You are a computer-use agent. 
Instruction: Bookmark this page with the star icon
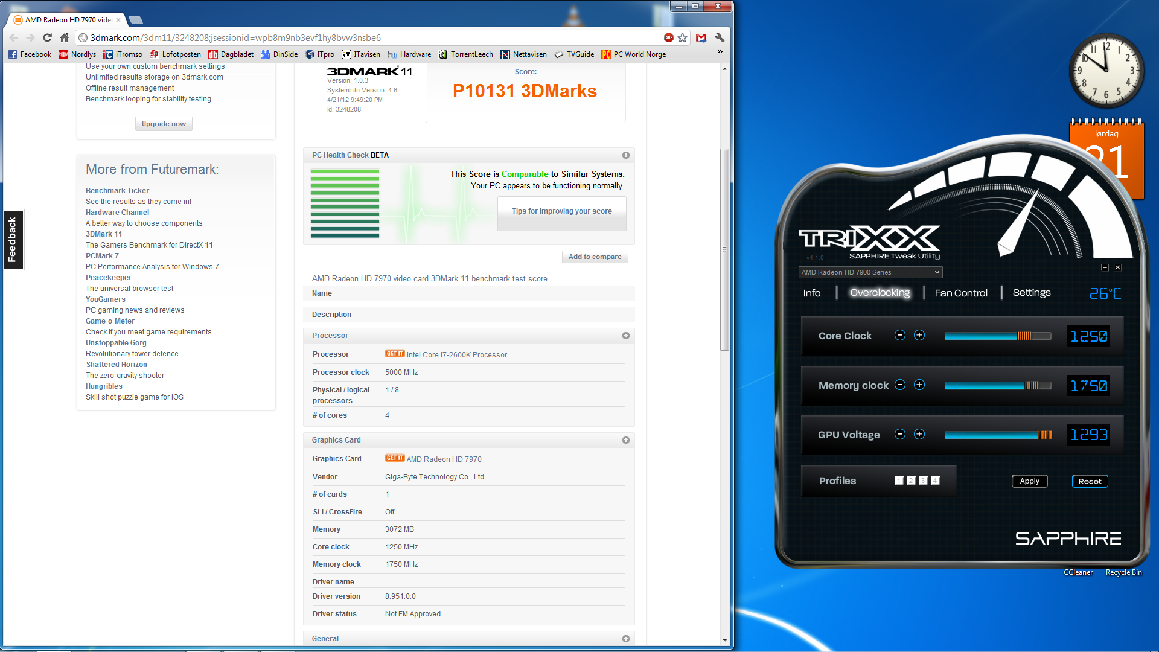coord(682,37)
